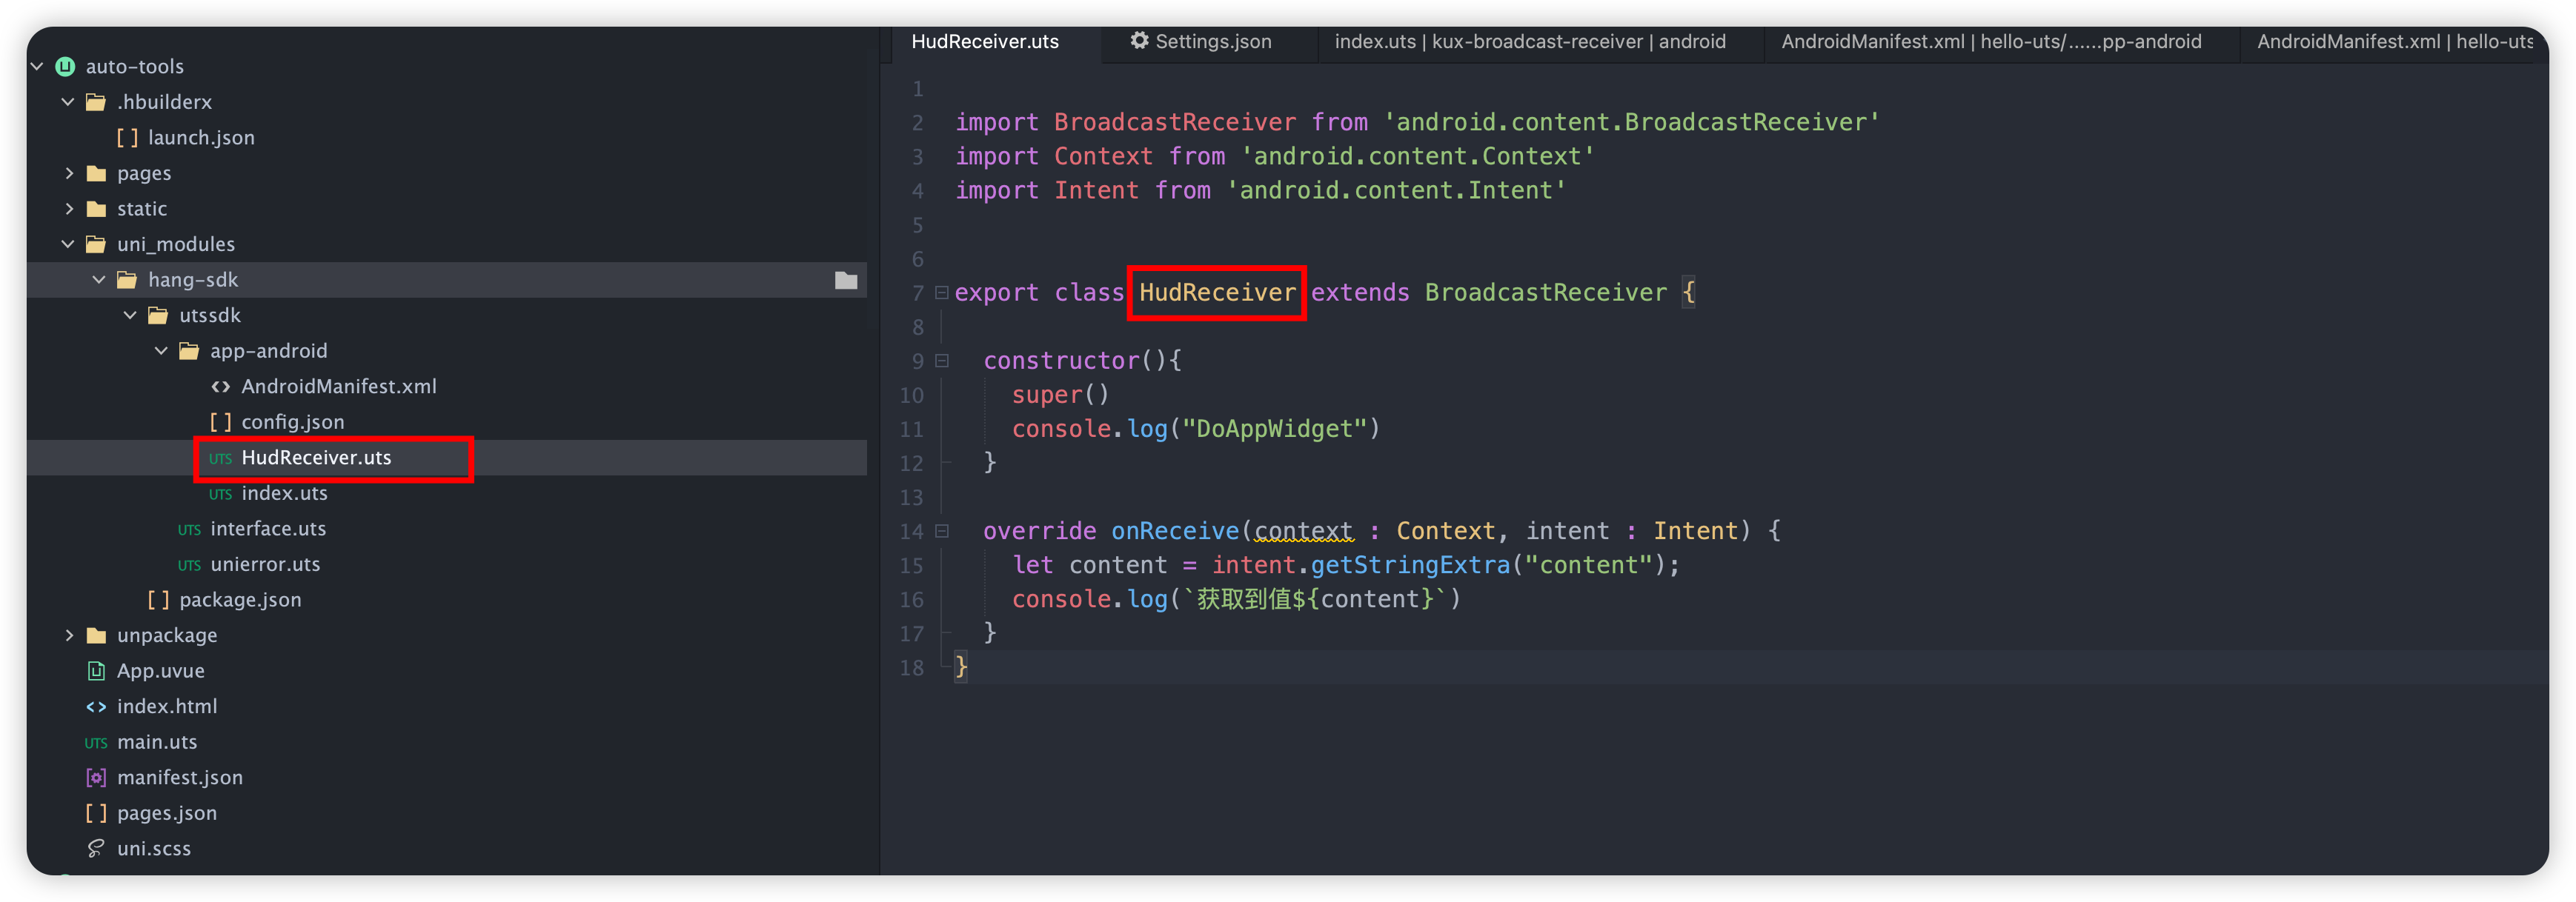Fold the constructor block at line 9
Screen dimensions: 2576x902
pyautogui.click(x=941, y=361)
